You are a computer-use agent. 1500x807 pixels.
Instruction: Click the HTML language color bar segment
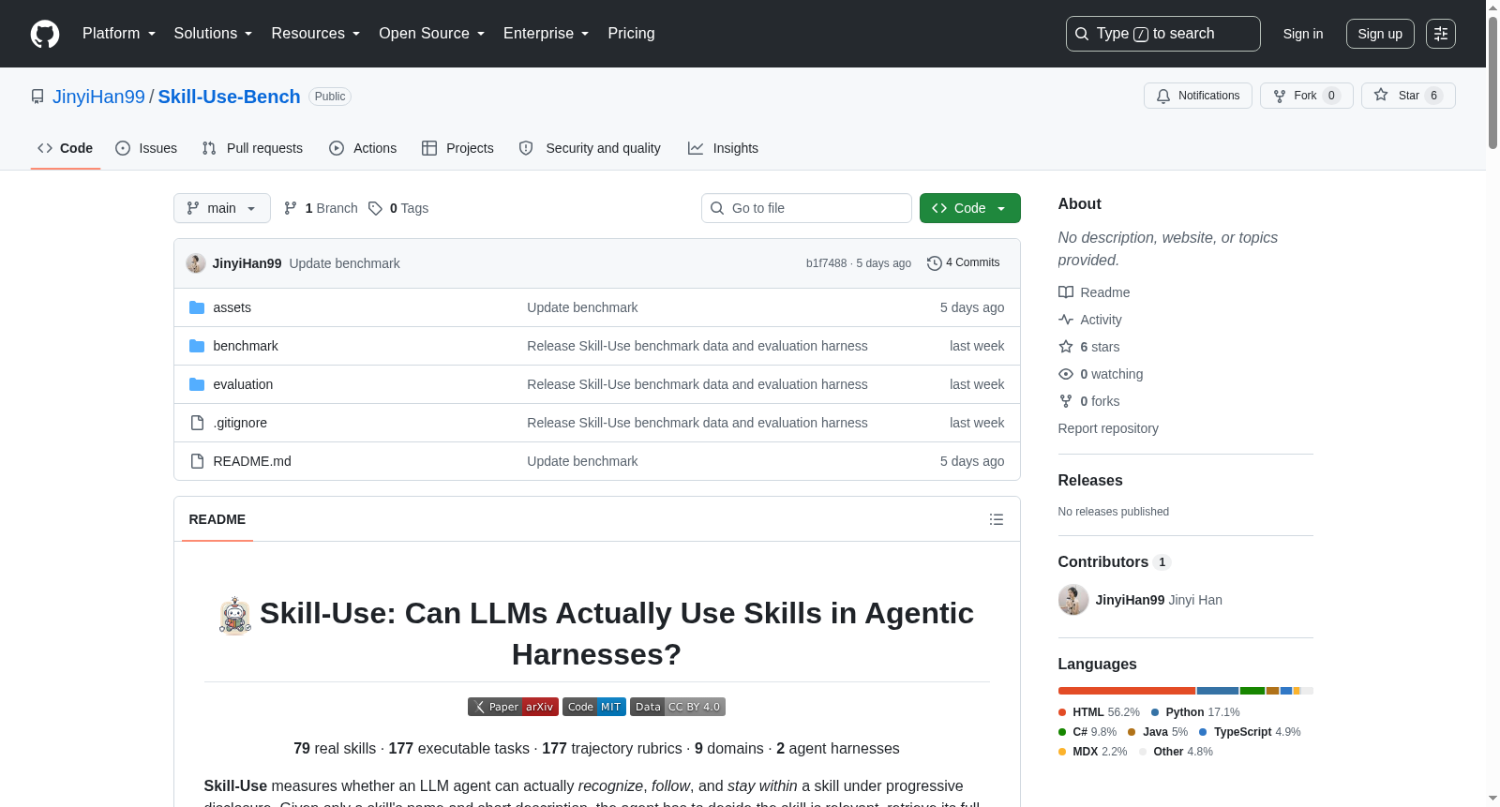point(1127,691)
